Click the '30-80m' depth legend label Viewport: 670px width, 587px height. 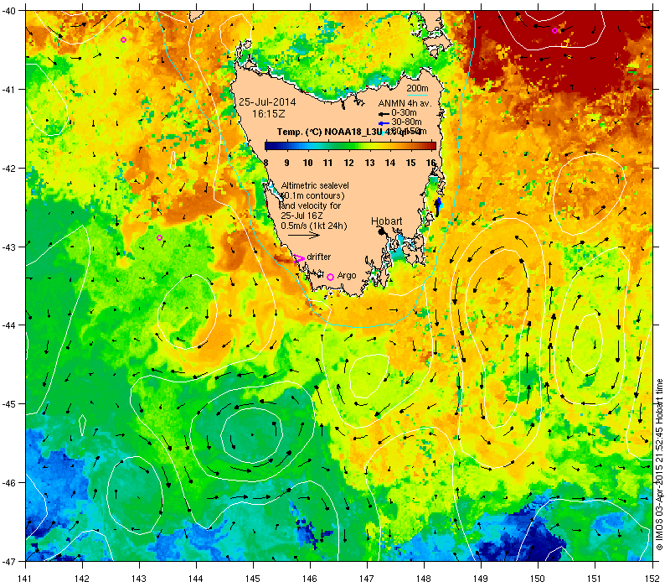406,122
